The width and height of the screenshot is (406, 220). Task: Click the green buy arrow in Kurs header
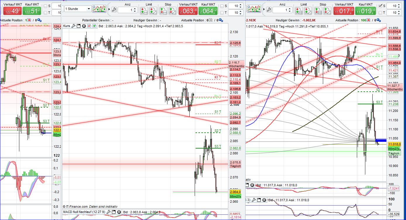point(94,26)
